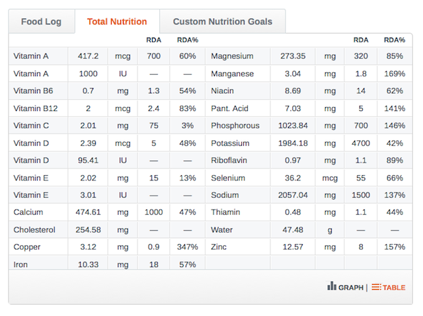The height and width of the screenshot is (316, 423).
Task: Select the Iron row label
Action: [x=20, y=264]
